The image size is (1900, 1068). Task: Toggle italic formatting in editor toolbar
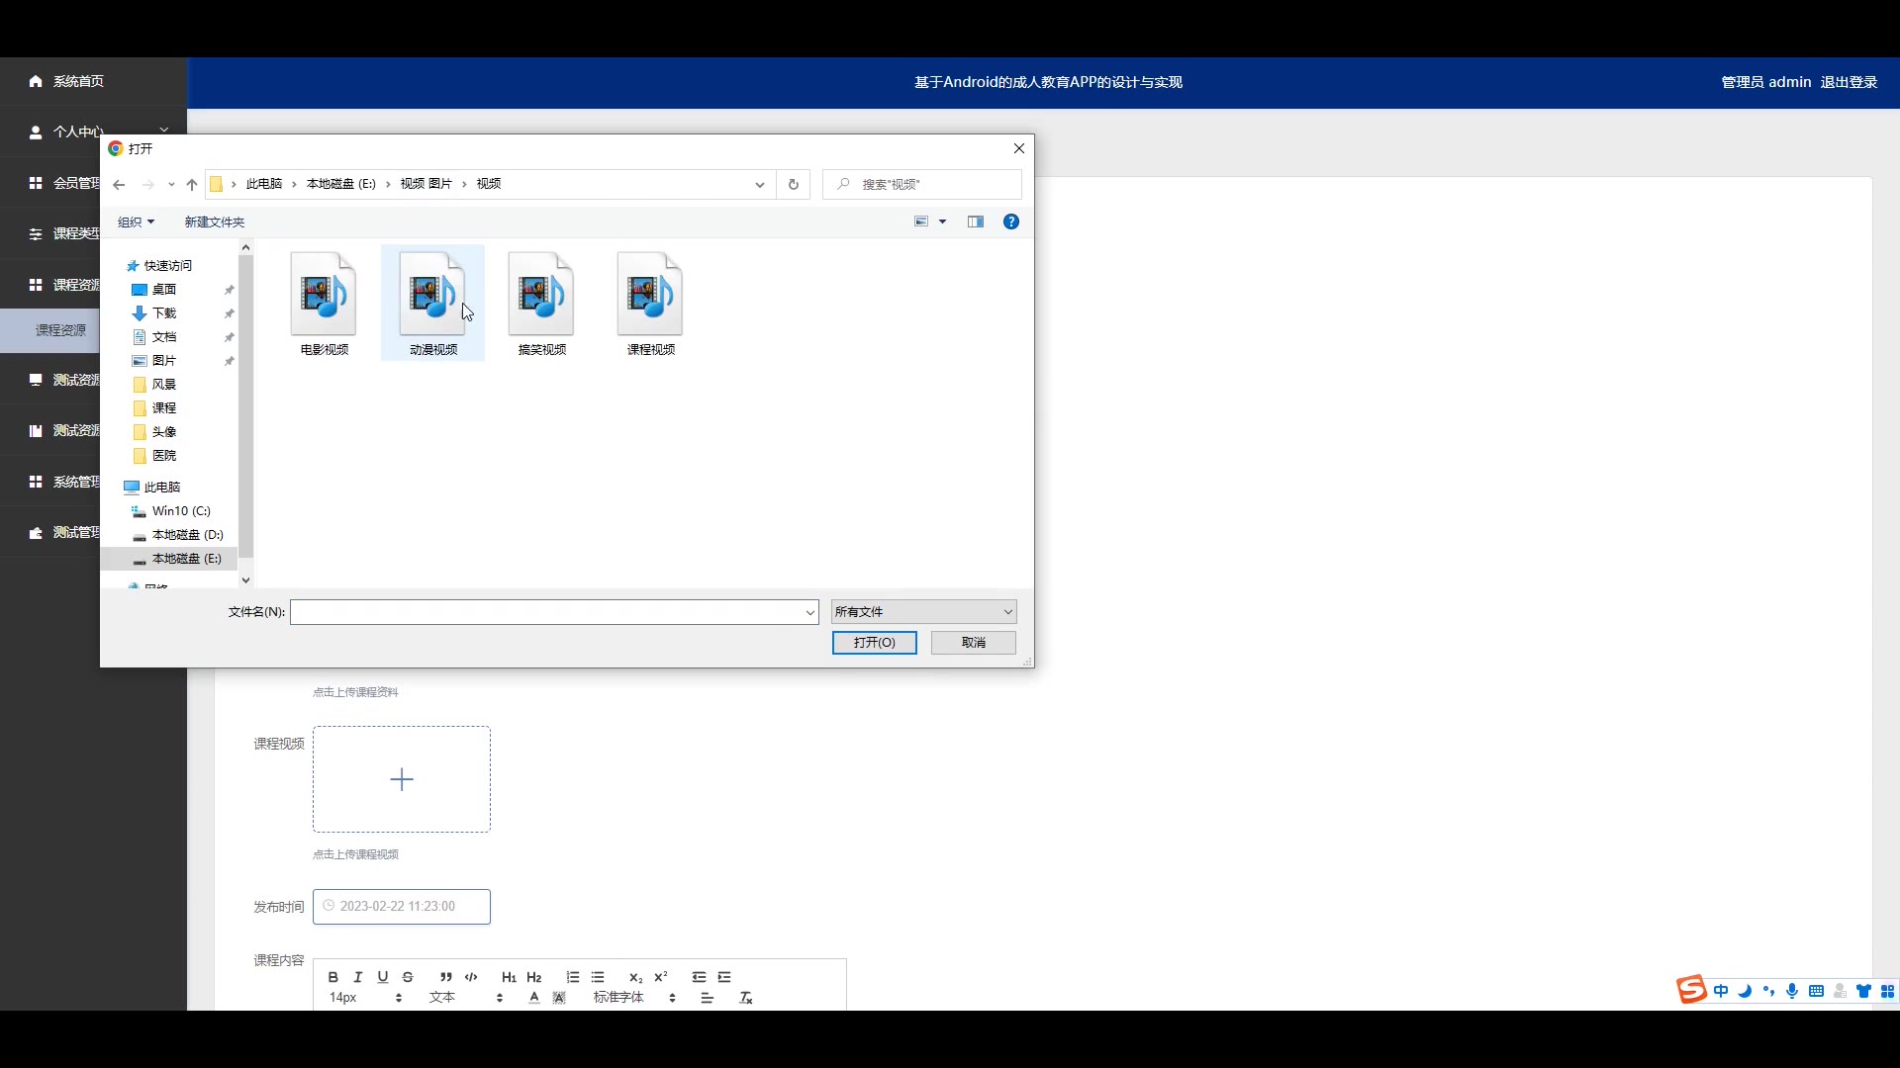[358, 977]
